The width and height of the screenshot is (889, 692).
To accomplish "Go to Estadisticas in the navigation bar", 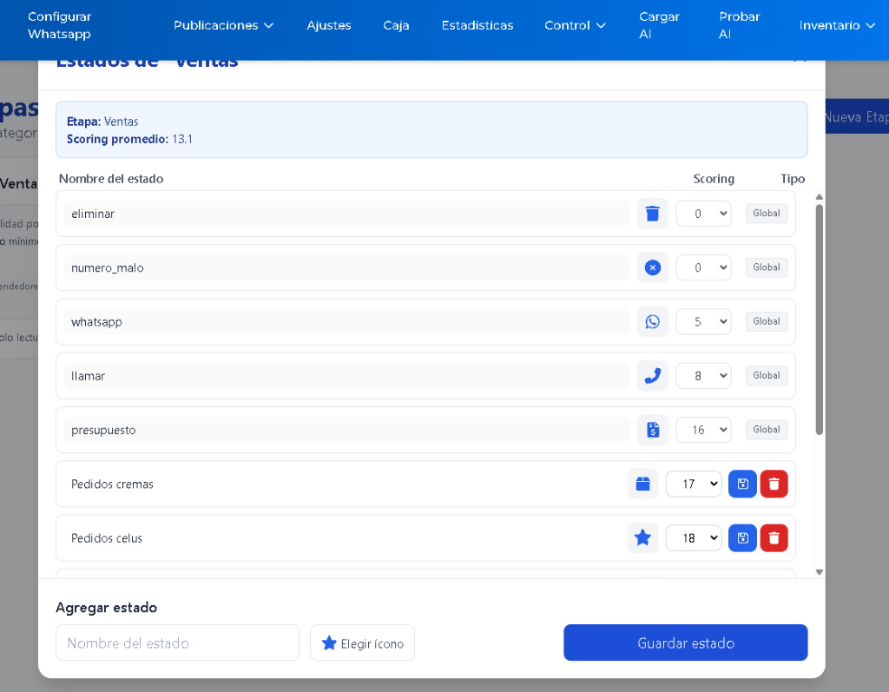I will (477, 25).
